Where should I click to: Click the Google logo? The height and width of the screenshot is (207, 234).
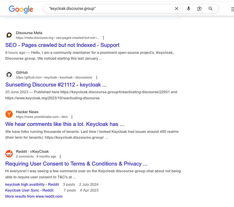tap(21, 9)
